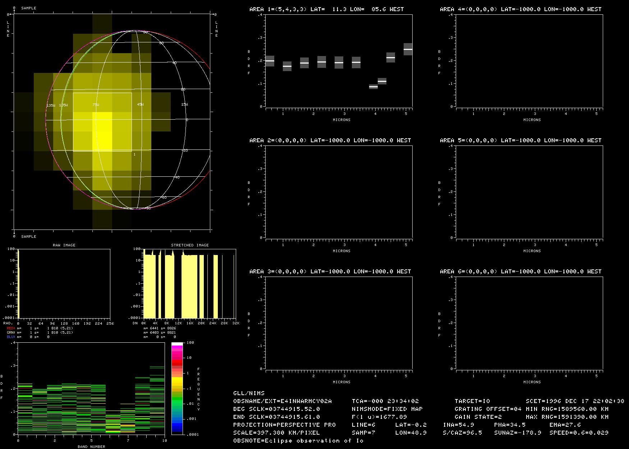The width and height of the screenshot is (629, 449).
Task: Choose the empty Area 5 plot
Action: [x=529, y=191]
